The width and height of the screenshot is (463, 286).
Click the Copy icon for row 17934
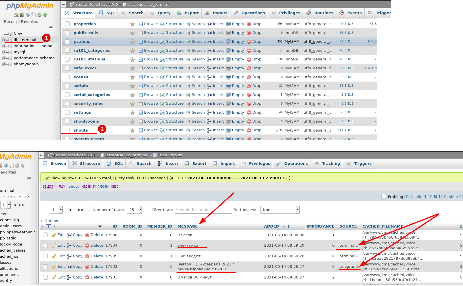[69, 246]
